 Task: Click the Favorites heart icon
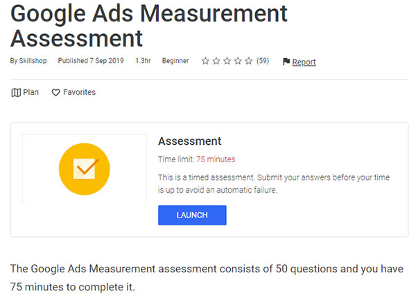pyautogui.click(x=55, y=93)
